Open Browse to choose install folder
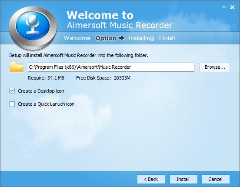Image resolution: width=240 pixels, height=187 pixels. click(214, 67)
